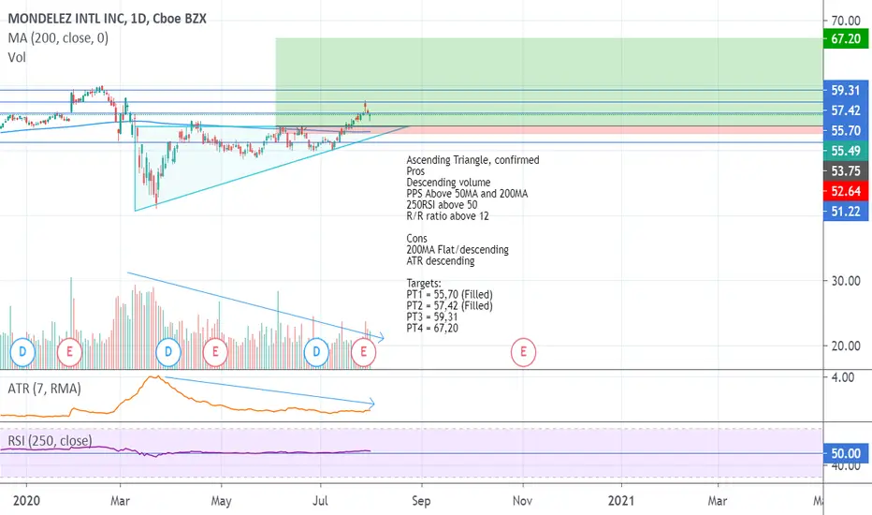The width and height of the screenshot is (872, 515).
Task: Select the dividend marker just before Jul
Action: (x=316, y=352)
